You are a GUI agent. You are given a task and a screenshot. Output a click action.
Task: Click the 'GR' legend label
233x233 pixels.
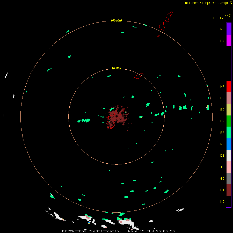pyautogui.click(x=222, y=98)
